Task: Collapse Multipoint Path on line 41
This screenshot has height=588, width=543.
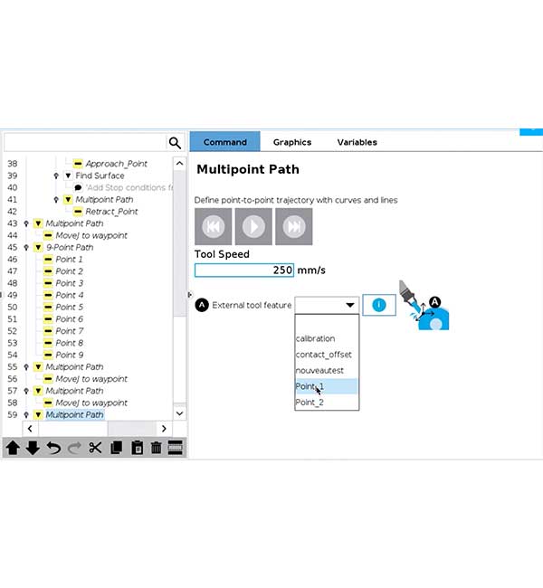Action: point(68,200)
